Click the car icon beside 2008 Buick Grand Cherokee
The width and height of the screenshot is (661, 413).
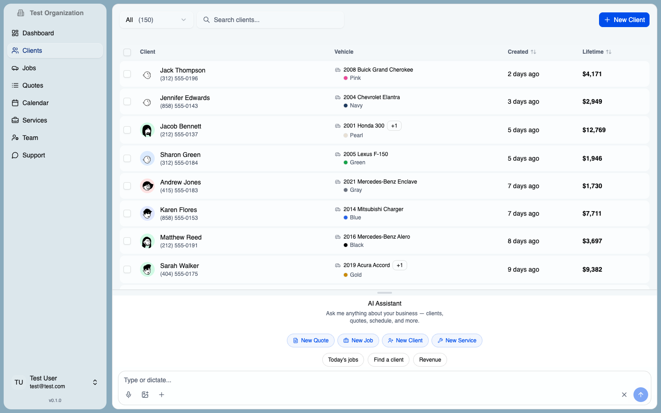click(338, 70)
